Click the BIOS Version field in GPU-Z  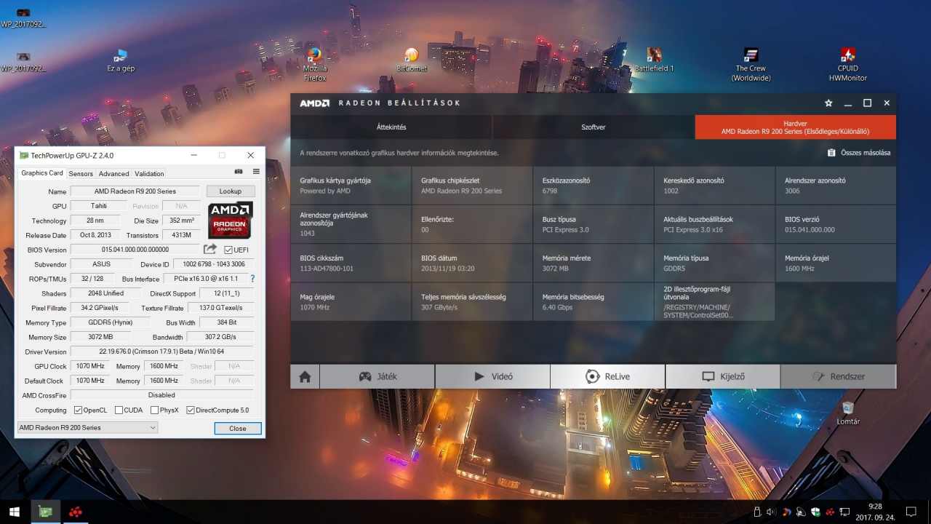[135, 250]
